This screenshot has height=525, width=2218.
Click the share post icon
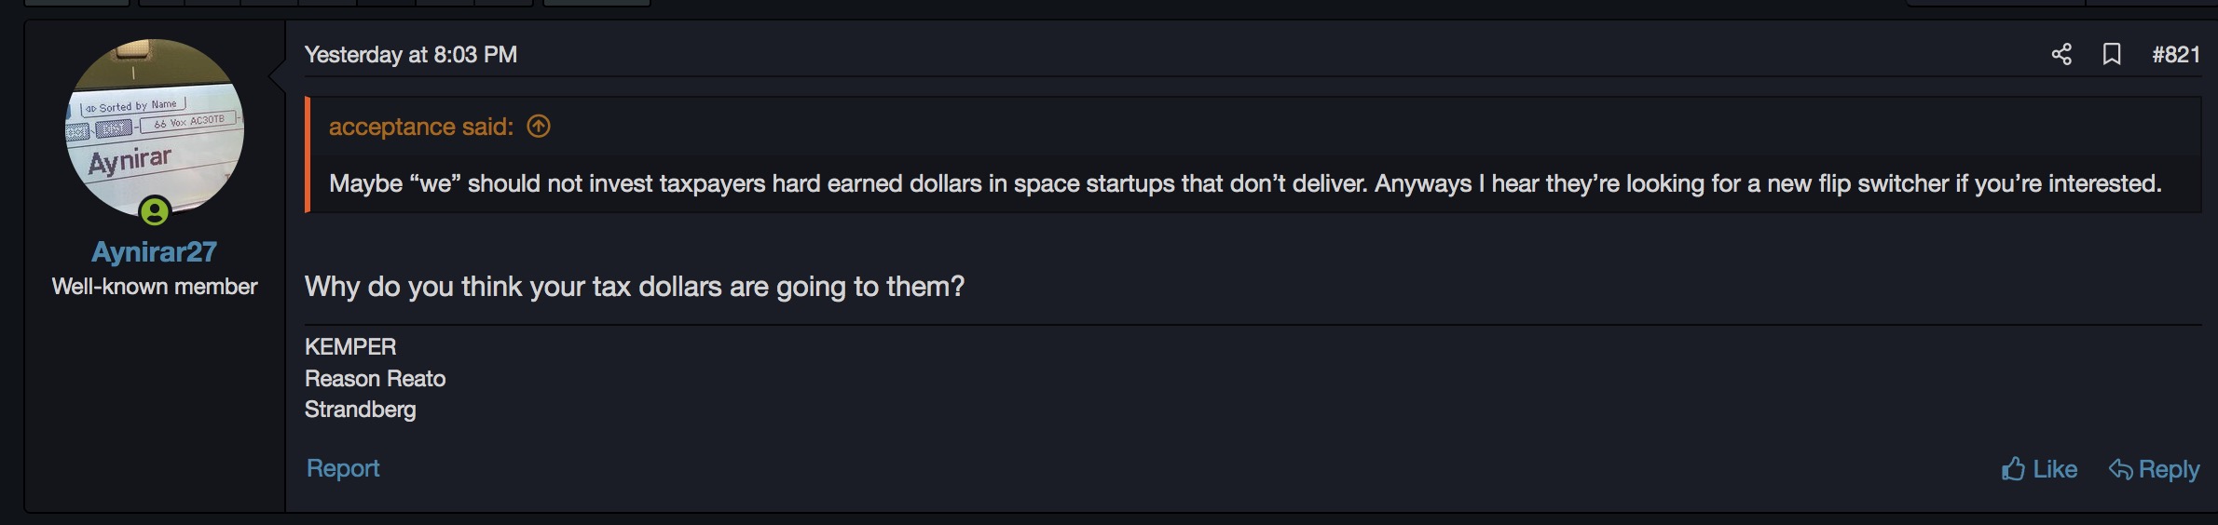2061,55
